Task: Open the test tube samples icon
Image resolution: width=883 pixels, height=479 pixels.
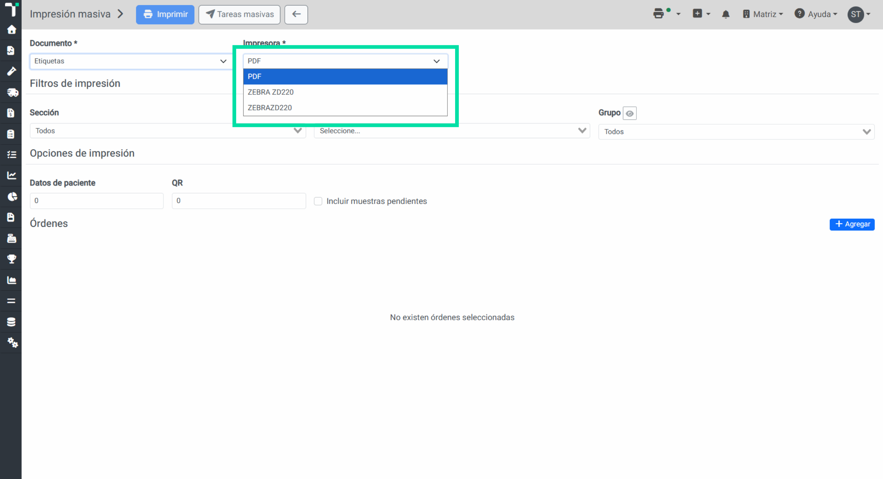Action: pos(11,71)
